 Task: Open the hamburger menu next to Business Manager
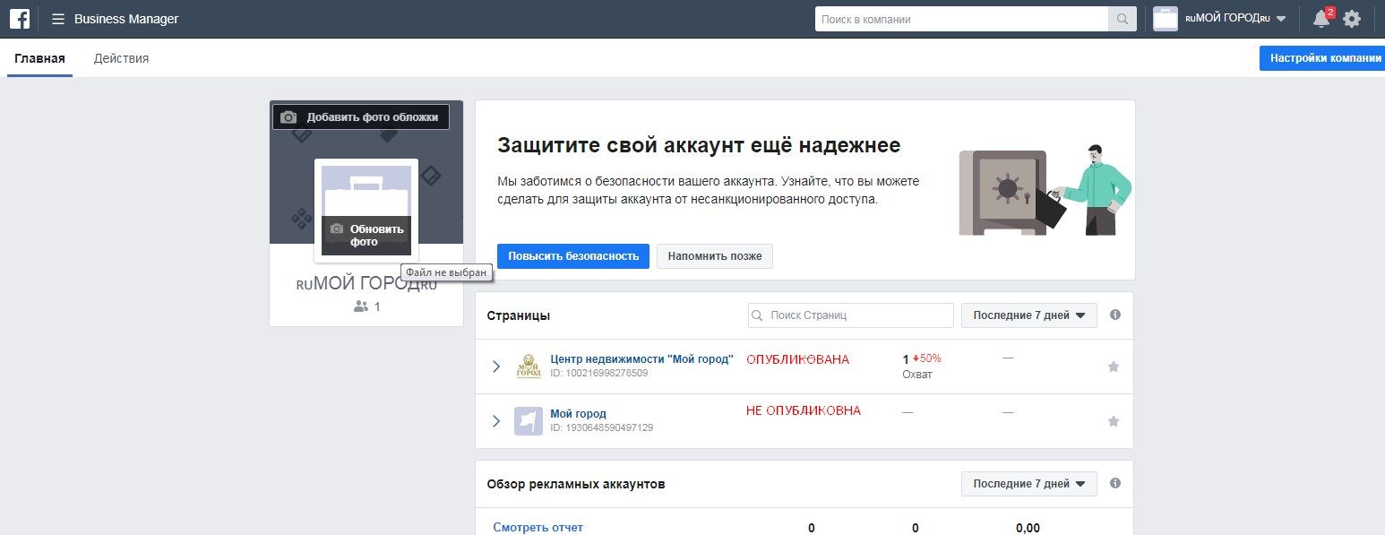click(x=58, y=19)
